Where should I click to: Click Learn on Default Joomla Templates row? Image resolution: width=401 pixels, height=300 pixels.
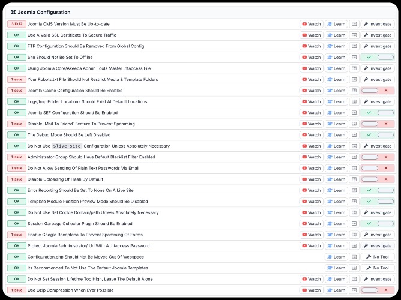point(336,268)
